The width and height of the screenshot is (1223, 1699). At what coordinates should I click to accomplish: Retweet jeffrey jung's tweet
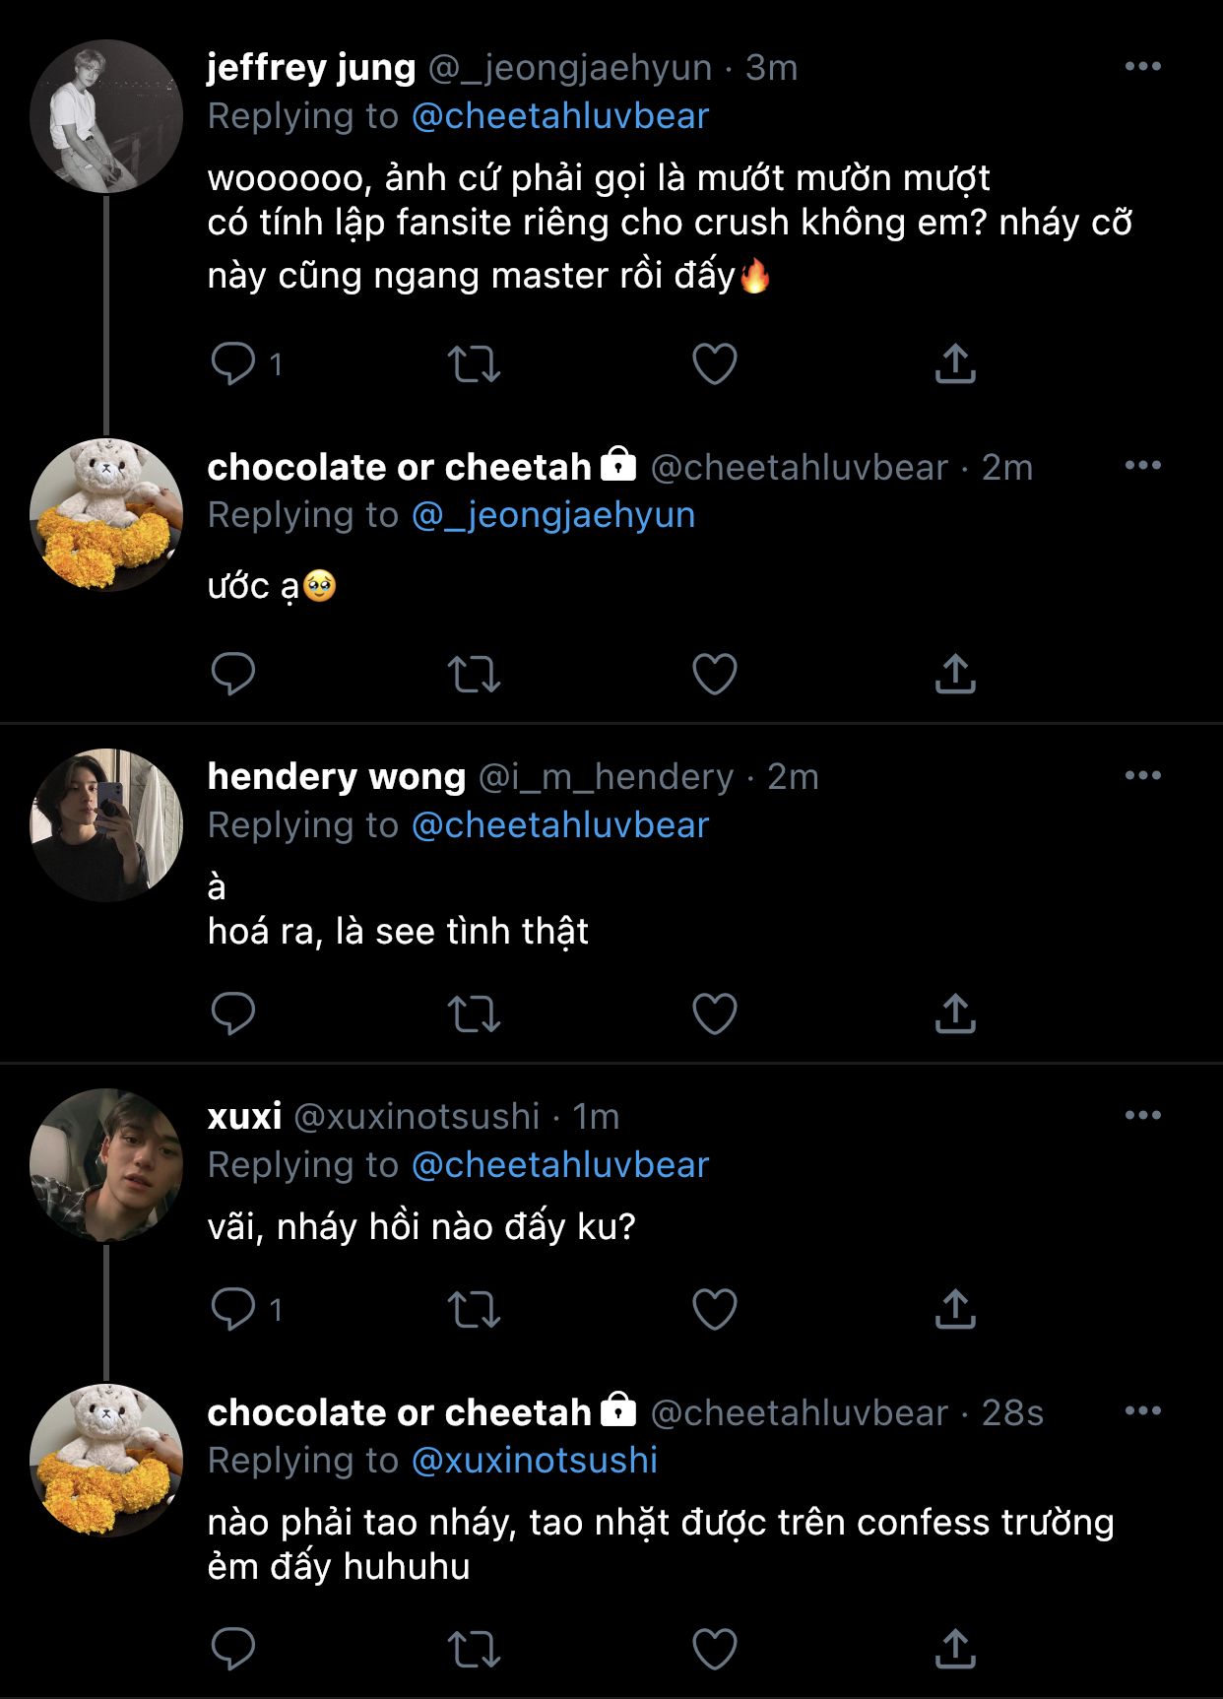click(x=475, y=363)
